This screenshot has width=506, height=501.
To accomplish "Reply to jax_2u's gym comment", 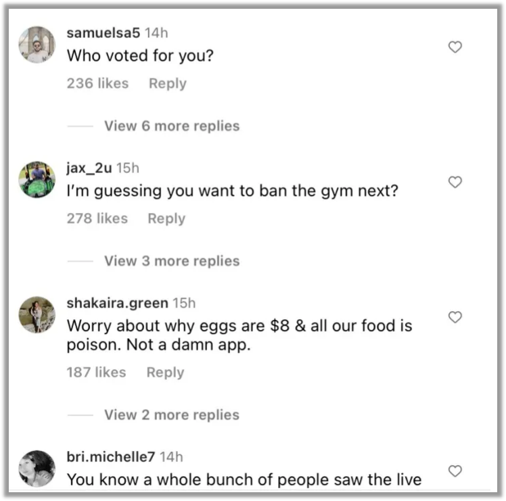I will 166,218.
